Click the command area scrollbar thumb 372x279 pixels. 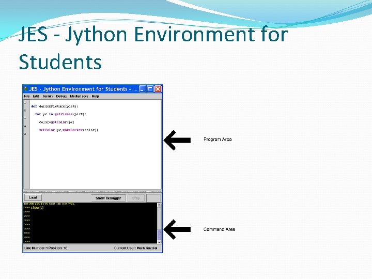[159, 235]
